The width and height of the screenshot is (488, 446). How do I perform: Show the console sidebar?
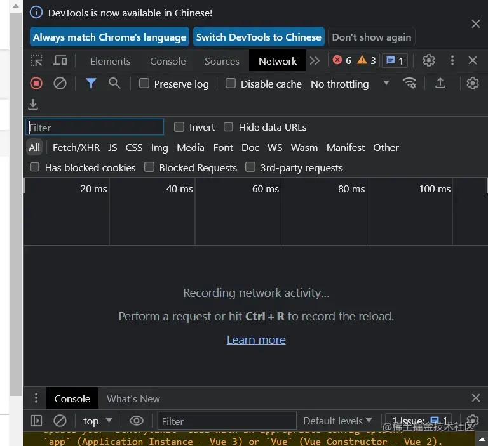coord(36,421)
